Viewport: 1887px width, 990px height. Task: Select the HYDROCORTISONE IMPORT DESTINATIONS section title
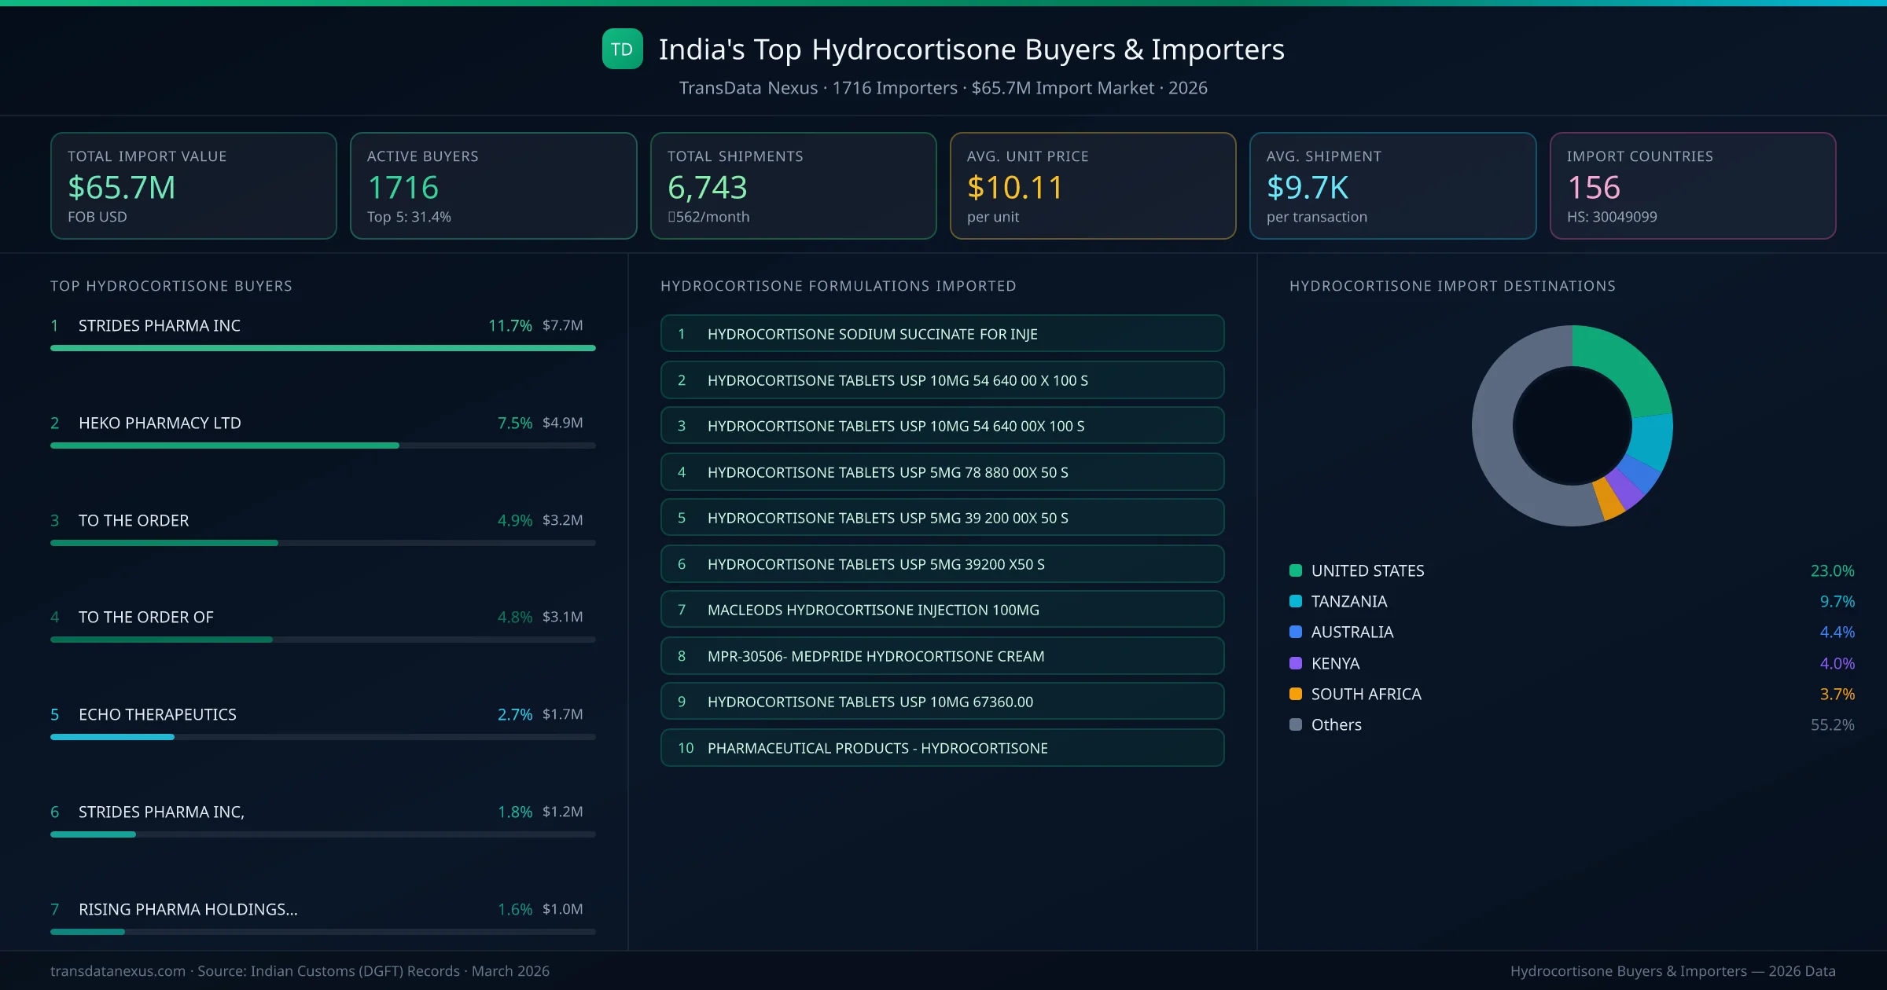coord(1452,286)
